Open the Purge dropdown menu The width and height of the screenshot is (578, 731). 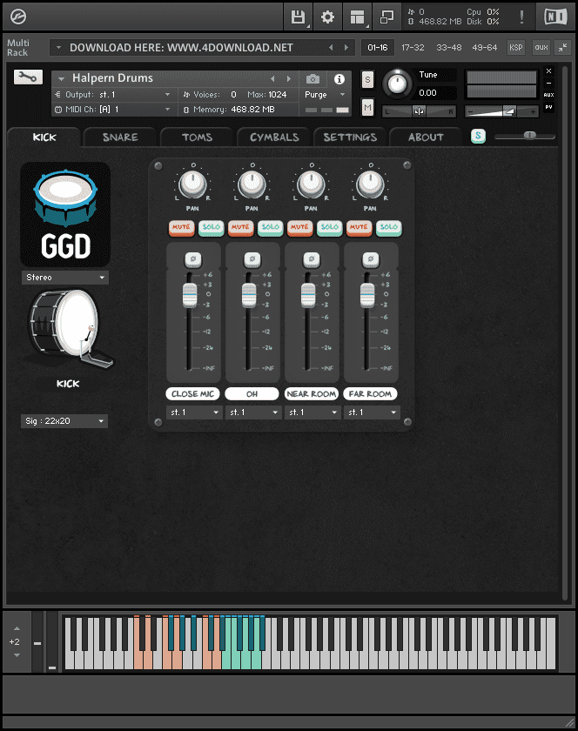click(325, 95)
